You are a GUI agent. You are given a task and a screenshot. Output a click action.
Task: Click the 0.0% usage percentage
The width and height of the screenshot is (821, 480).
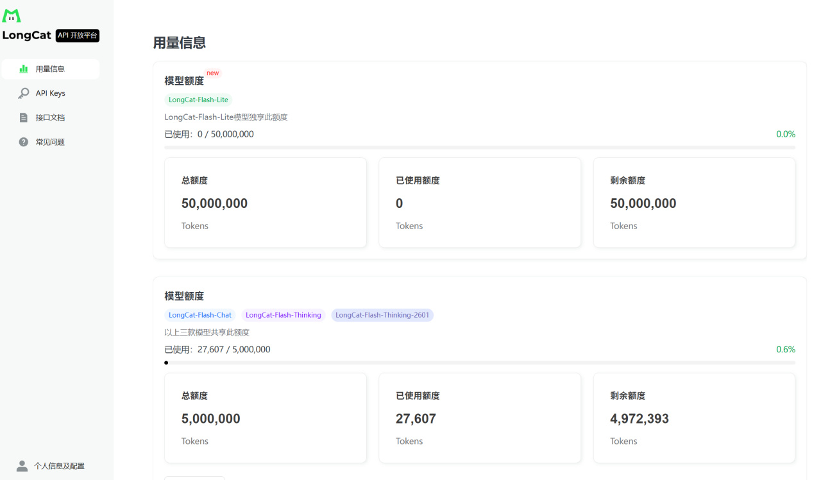786,134
